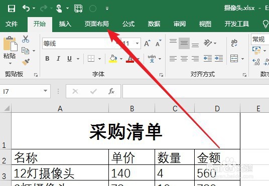Apply cell borders icon

(91, 59)
